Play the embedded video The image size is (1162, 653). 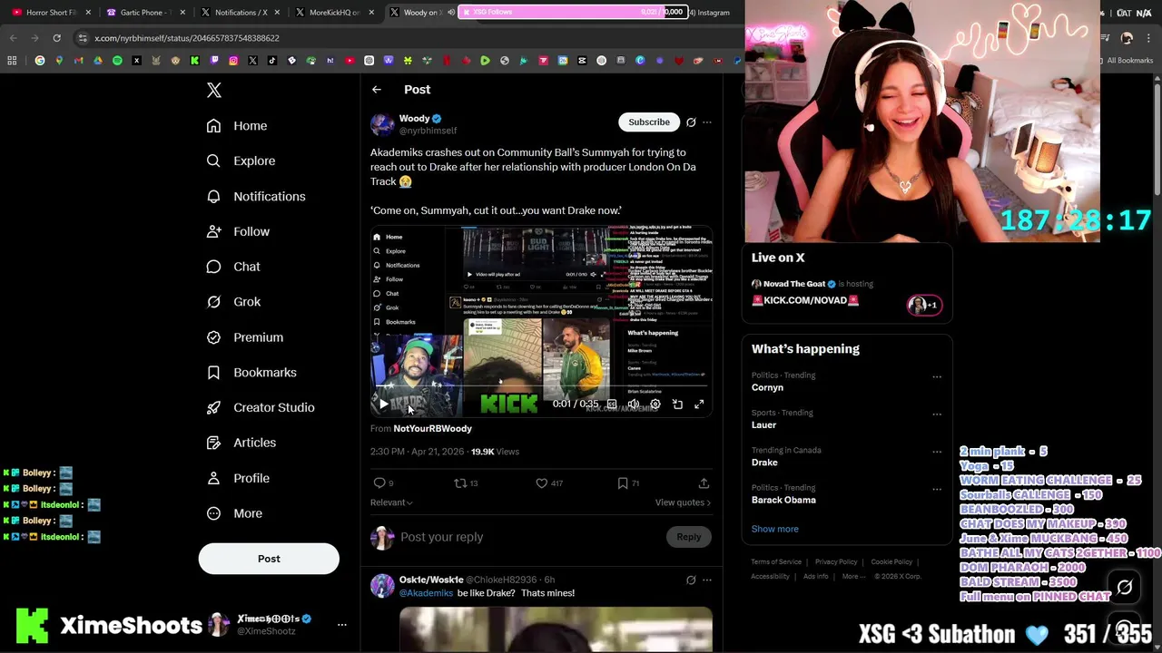[x=383, y=404]
